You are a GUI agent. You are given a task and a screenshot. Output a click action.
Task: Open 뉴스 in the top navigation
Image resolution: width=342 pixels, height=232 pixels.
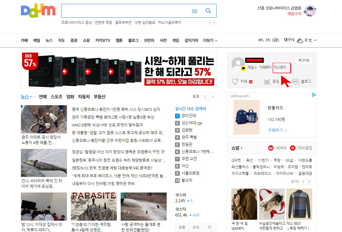[x=49, y=40]
